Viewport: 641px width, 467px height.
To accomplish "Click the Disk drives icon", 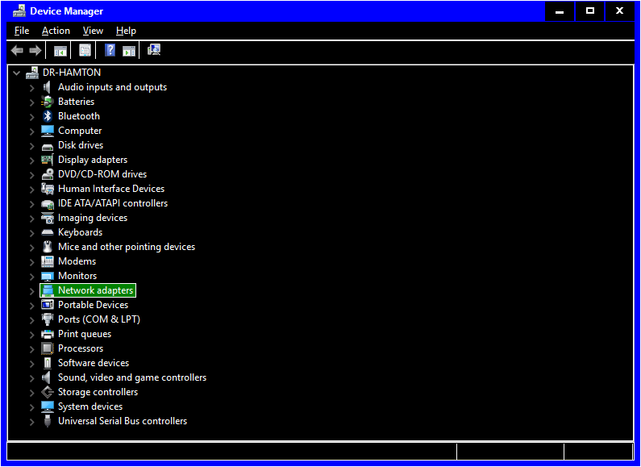I will pyautogui.click(x=48, y=146).
